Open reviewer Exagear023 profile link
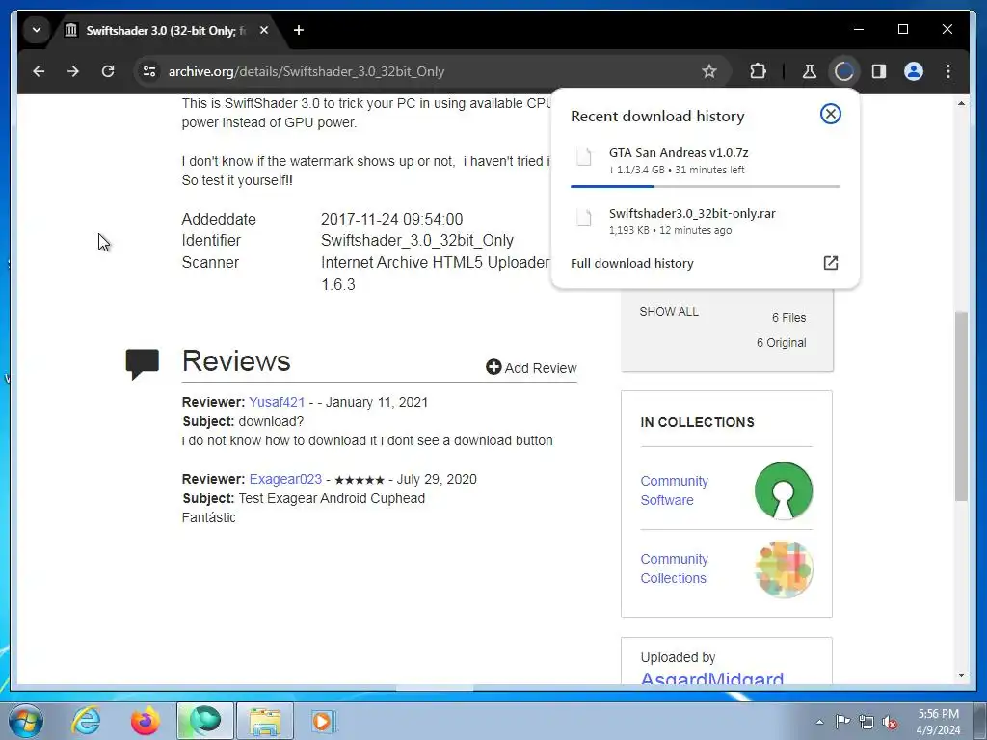 pyautogui.click(x=285, y=479)
